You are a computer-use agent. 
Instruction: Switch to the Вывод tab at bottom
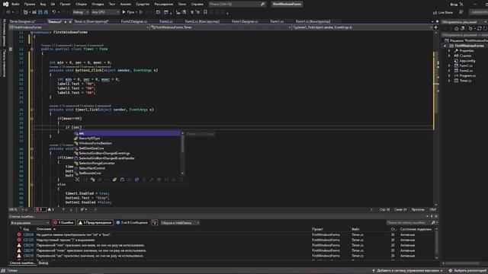click(x=43, y=263)
